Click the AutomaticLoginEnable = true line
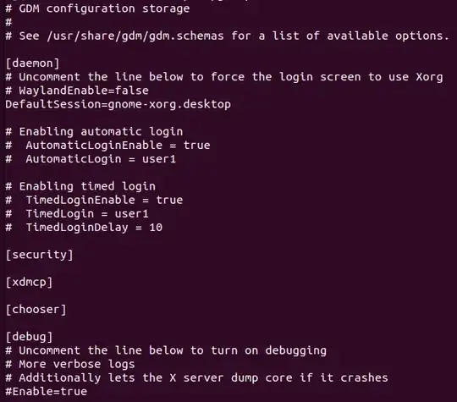The height and width of the screenshot is (402, 457). (107, 146)
